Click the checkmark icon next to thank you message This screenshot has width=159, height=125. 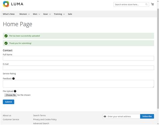click(x=6, y=43)
